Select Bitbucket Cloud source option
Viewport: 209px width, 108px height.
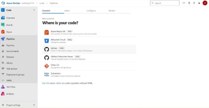[89, 41]
